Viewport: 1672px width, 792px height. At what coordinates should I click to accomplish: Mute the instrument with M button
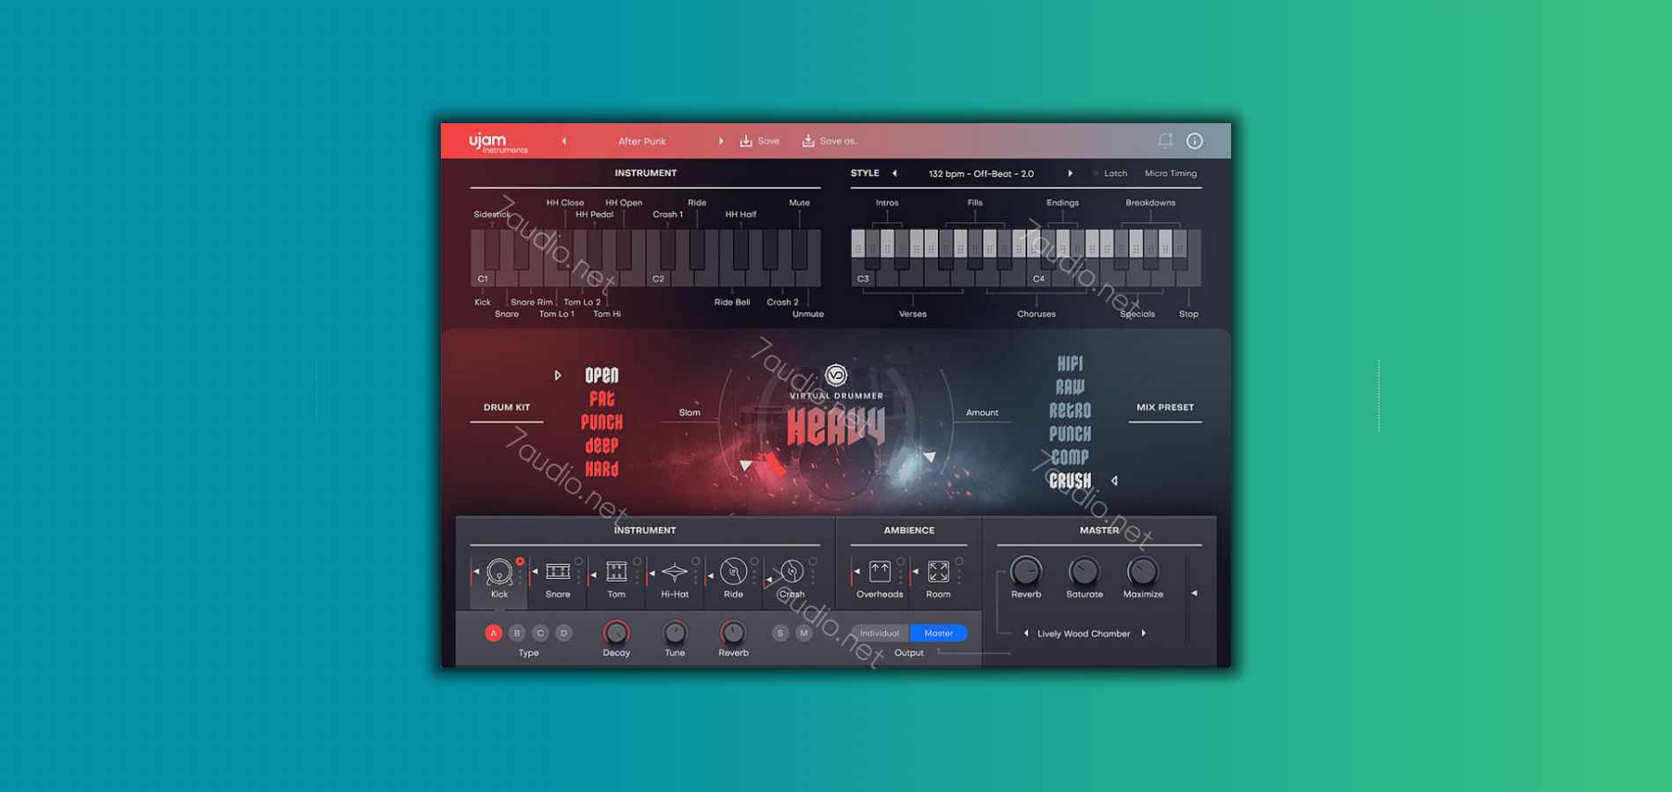click(803, 633)
